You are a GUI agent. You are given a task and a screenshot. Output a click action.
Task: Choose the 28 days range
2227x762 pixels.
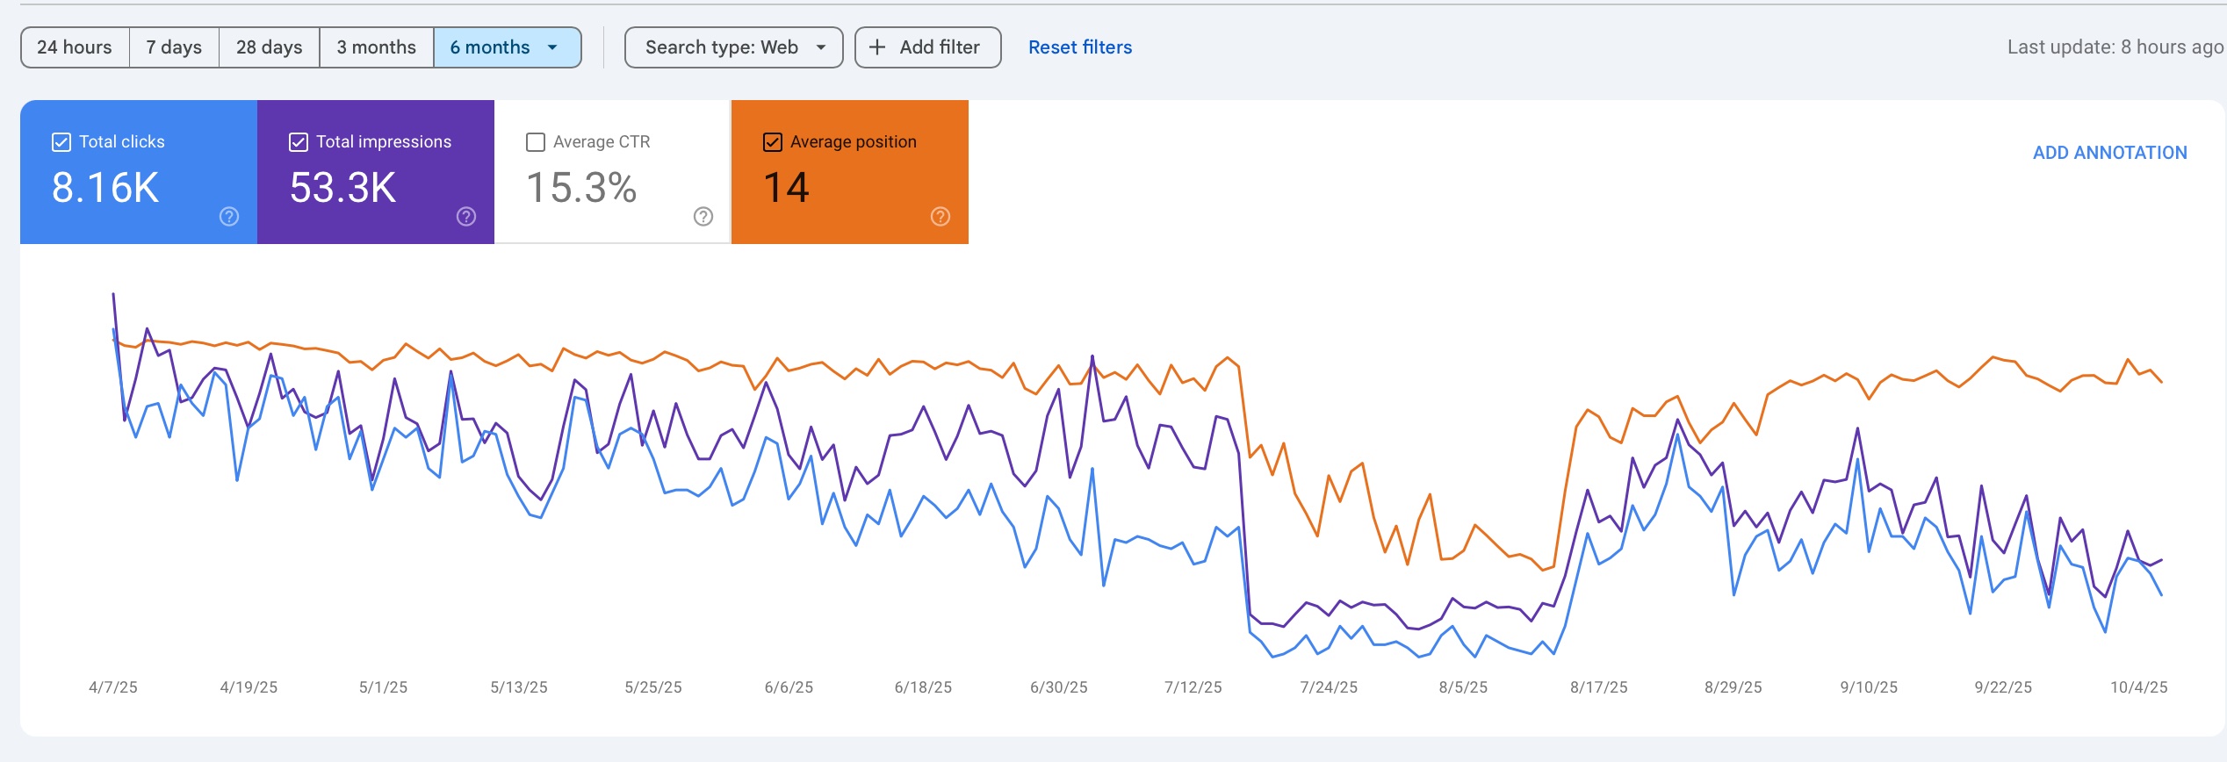(x=269, y=47)
